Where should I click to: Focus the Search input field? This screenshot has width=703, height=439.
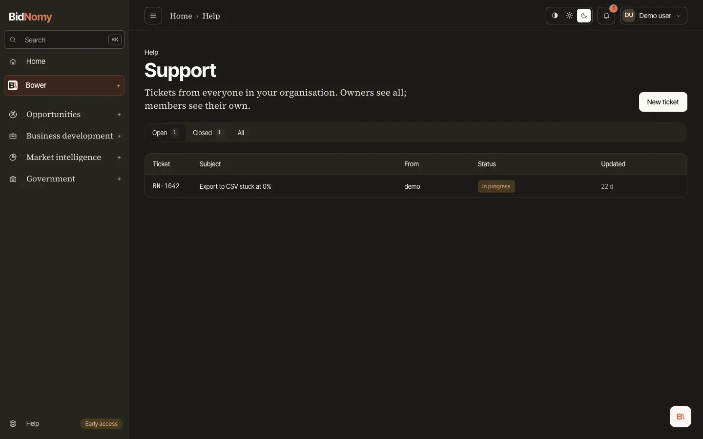pyautogui.click(x=64, y=40)
